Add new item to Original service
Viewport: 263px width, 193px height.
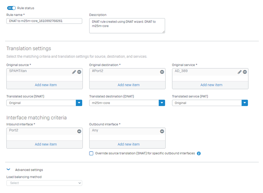coord(211,85)
